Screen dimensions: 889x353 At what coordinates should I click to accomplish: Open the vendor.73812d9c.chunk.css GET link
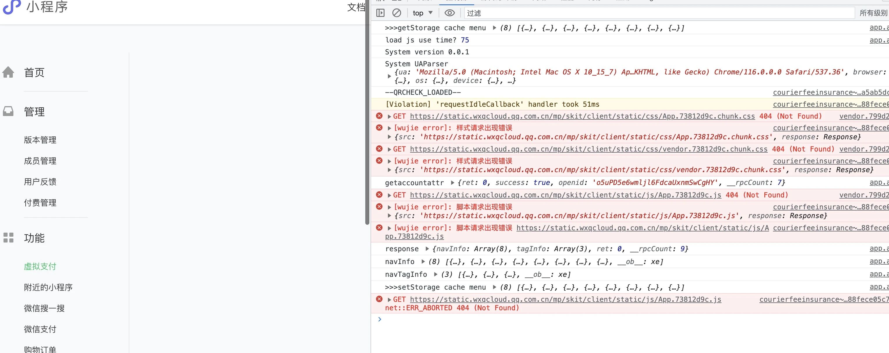coord(588,149)
